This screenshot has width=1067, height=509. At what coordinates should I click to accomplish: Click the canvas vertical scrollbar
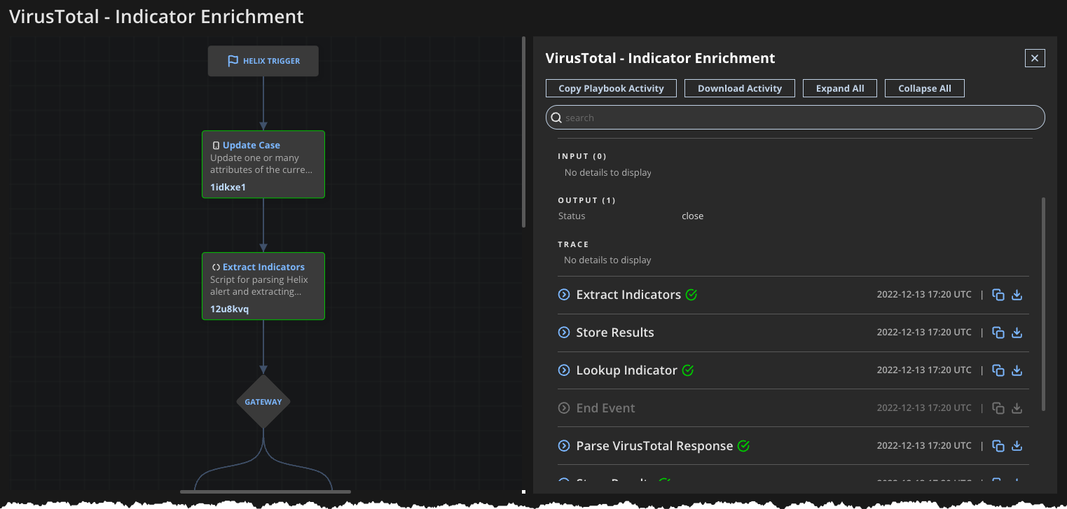pyautogui.click(x=523, y=132)
